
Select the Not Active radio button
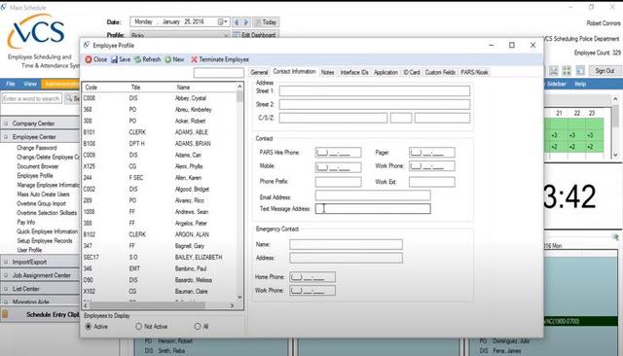click(x=138, y=326)
